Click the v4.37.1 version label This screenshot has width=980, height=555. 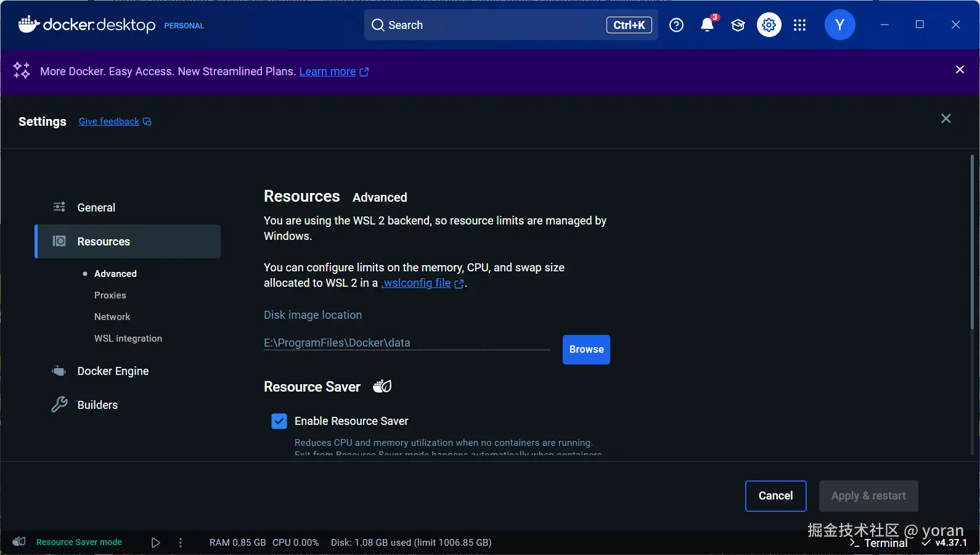[x=951, y=543]
